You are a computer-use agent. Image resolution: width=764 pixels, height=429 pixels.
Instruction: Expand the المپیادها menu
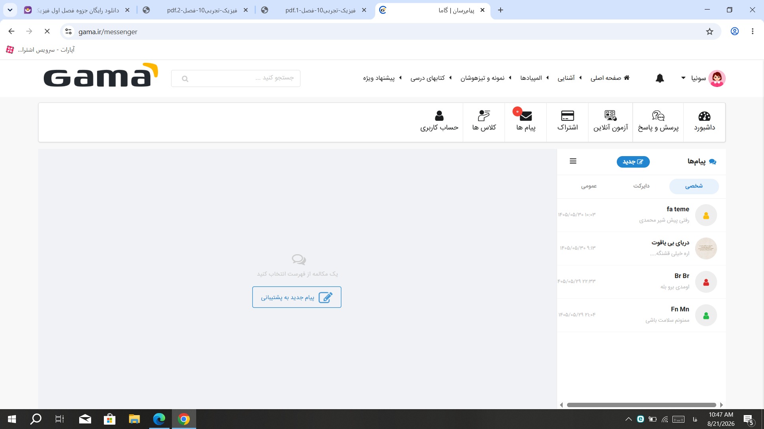pyautogui.click(x=534, y=78)
